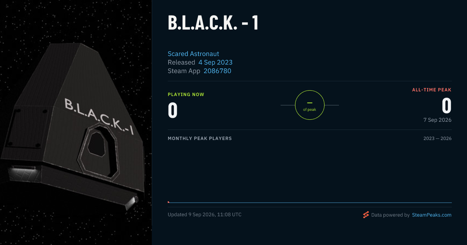The image size is (467, 245).
Task: Click the 2023 — 2026 year range
Action: click(437, 138)
